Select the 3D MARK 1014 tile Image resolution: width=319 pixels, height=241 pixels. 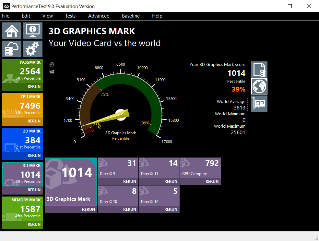(x=23, y=174)
